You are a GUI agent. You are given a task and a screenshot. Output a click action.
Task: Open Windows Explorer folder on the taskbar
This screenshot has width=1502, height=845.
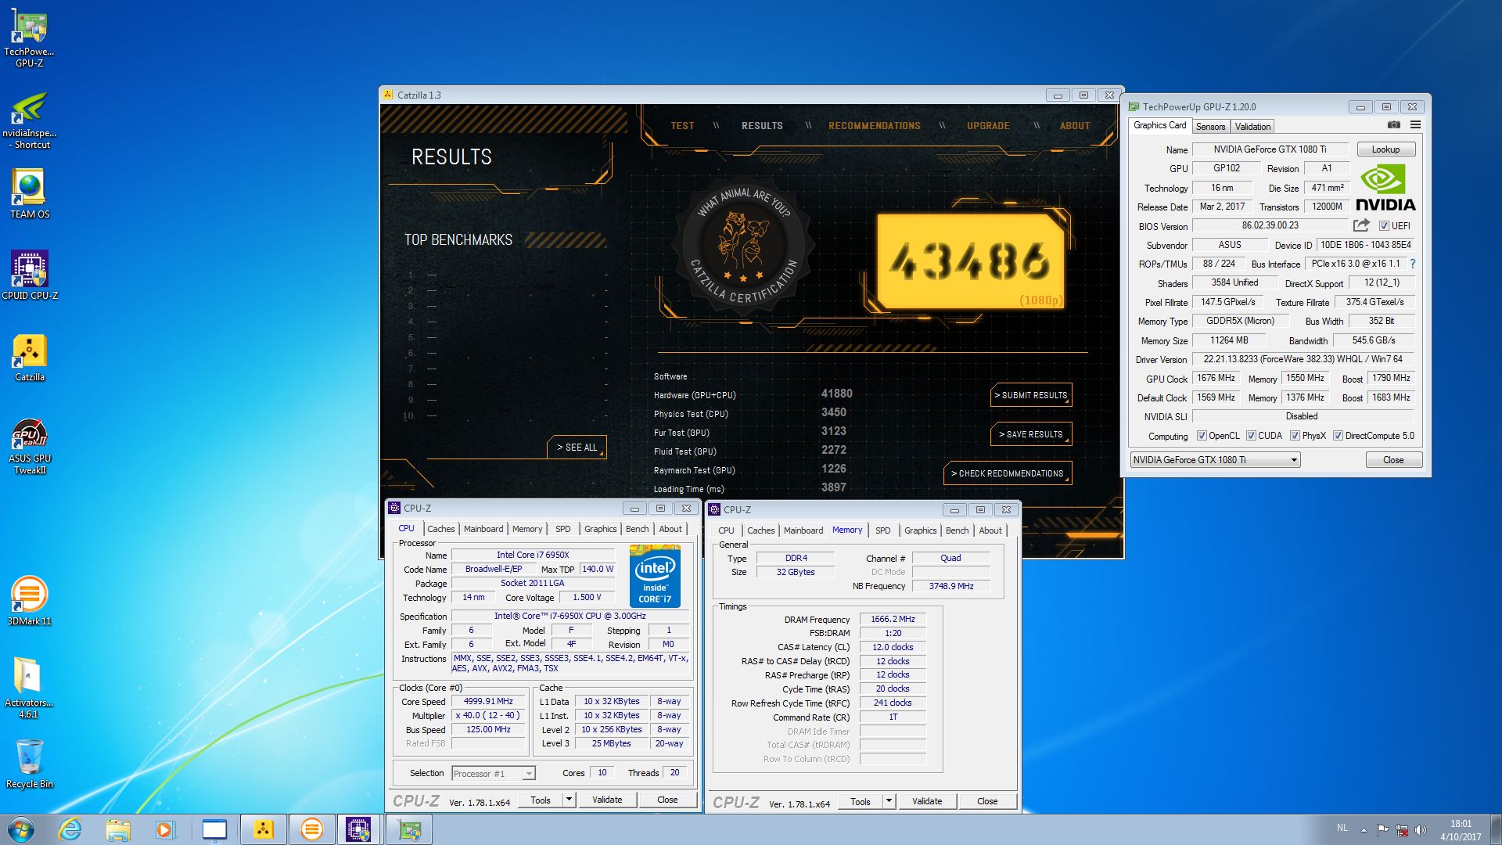tap(118, 829)
